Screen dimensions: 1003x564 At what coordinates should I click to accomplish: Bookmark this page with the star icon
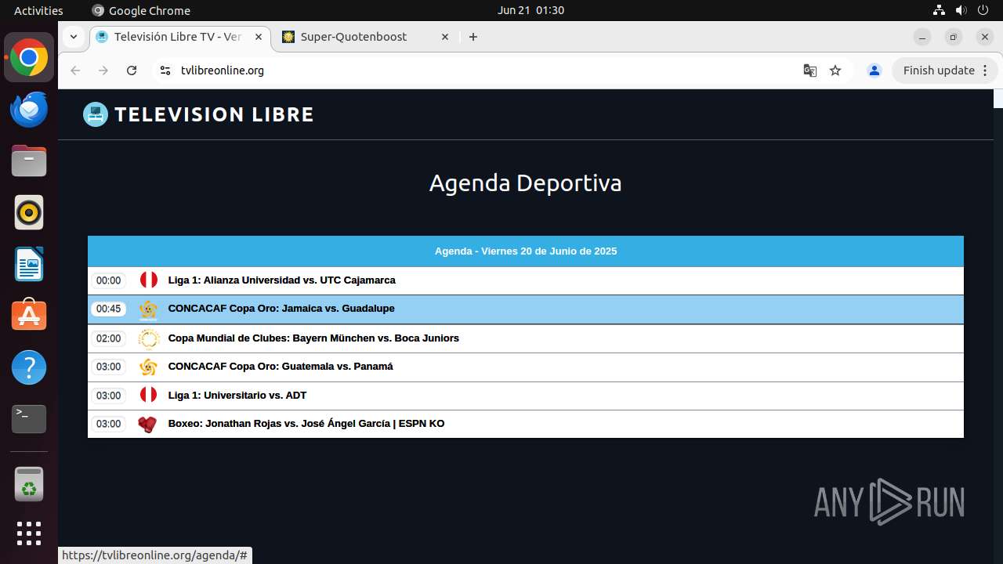(835, 70)
